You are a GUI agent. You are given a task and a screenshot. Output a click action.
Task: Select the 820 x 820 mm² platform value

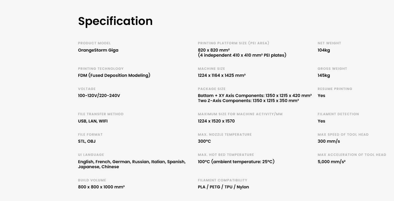click(x=214, y=50)
